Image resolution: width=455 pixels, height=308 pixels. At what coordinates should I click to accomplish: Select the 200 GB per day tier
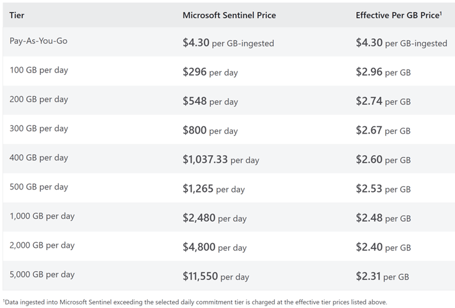click(x=39, y=99)
